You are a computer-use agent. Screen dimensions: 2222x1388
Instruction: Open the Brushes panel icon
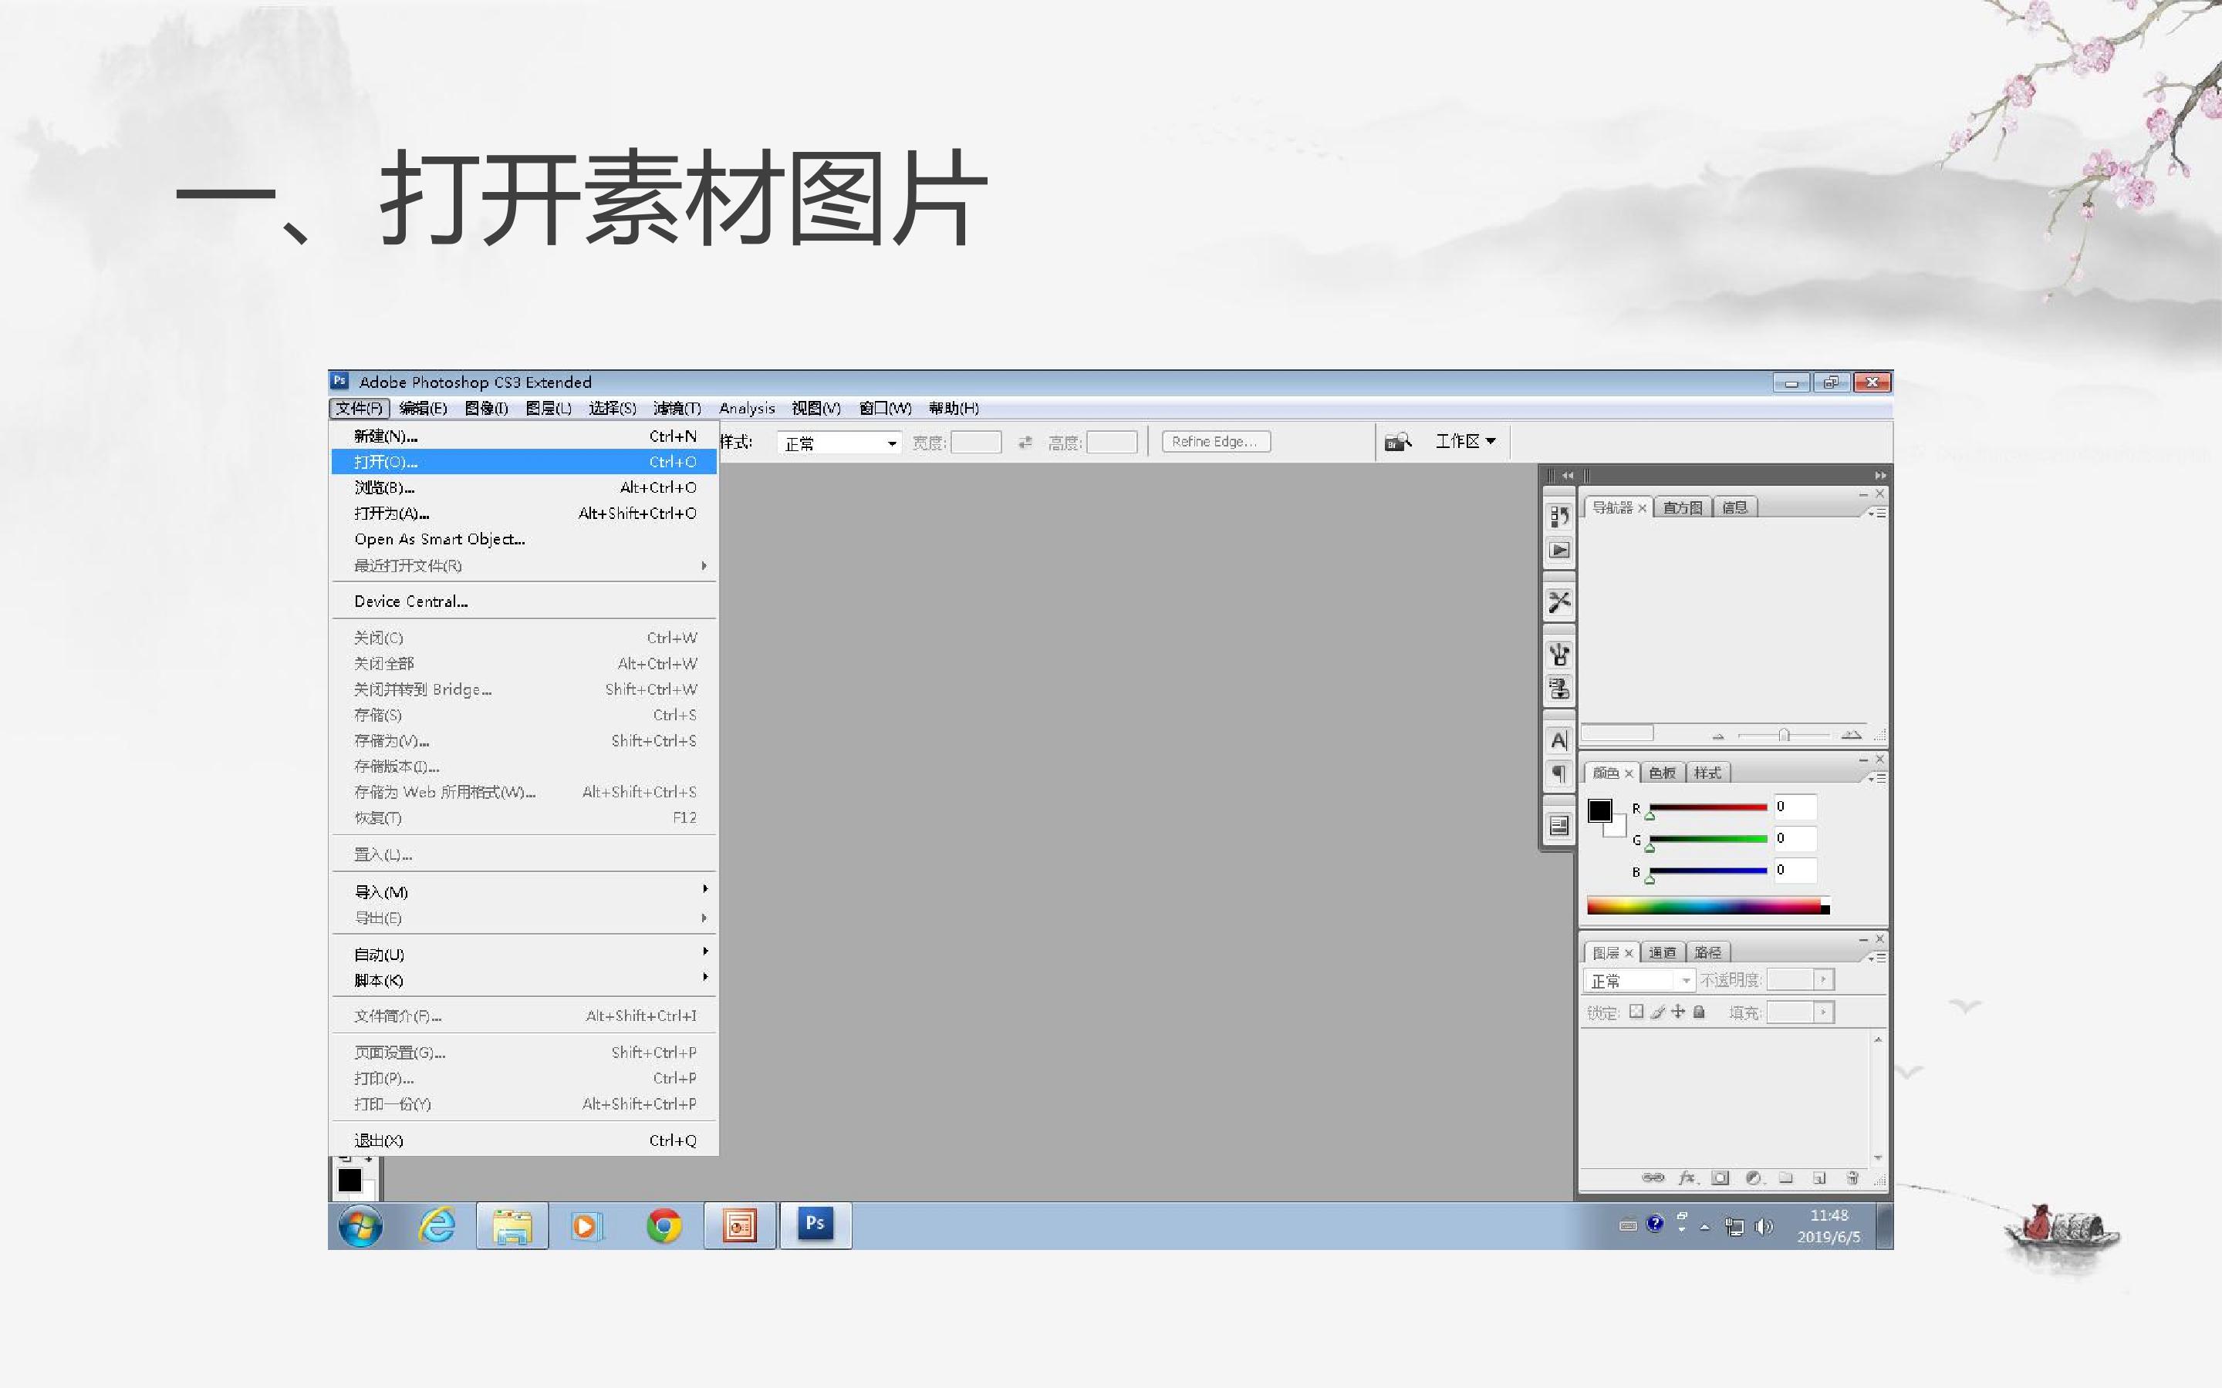pos(1559,655)
